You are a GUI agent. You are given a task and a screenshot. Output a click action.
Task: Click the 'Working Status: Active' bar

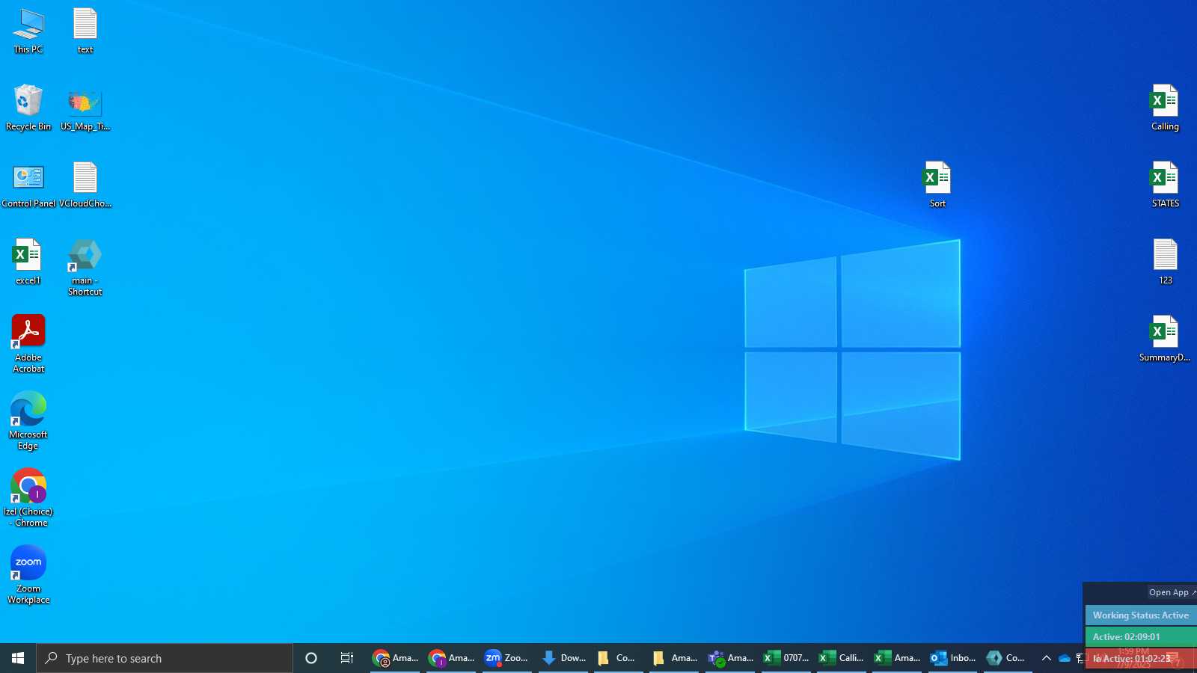pyautogui.click(x=1141, y=615)
